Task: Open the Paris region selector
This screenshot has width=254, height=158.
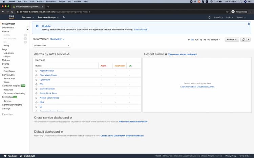Action: coord(230,17)
